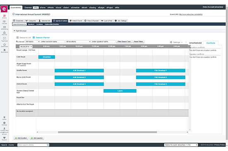Image resolution: width=228 pixels, height=151 pixels.
Task: Open Admin in the left sidebar
Action: point(5,118)
